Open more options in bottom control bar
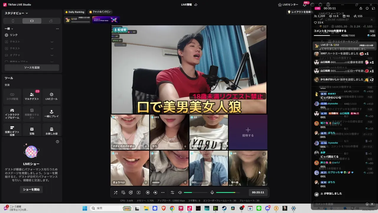Image resolution: width=378 pixels, height=213 pixels. click(x=163, y=193)
